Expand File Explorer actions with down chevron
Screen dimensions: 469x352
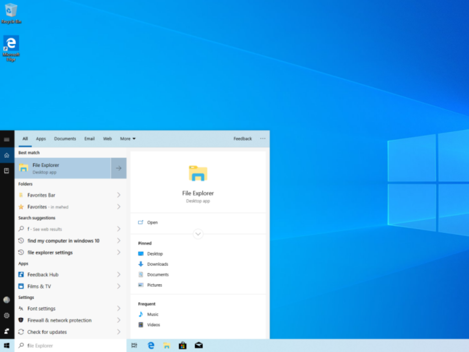click(198, 234)
